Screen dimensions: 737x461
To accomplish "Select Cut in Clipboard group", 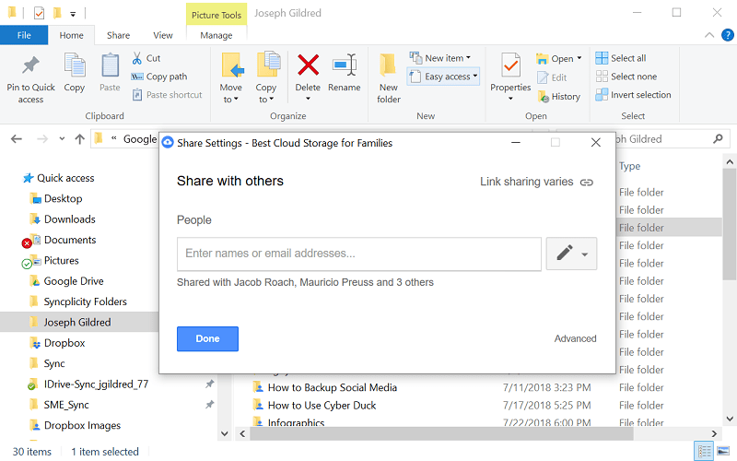I will pyautogui.click(x=146, y=58).
